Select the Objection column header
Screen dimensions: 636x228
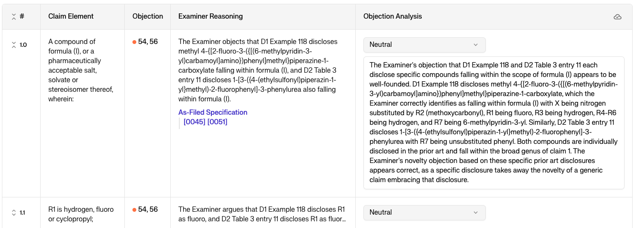pyautogui.click(x=148, y=17)
